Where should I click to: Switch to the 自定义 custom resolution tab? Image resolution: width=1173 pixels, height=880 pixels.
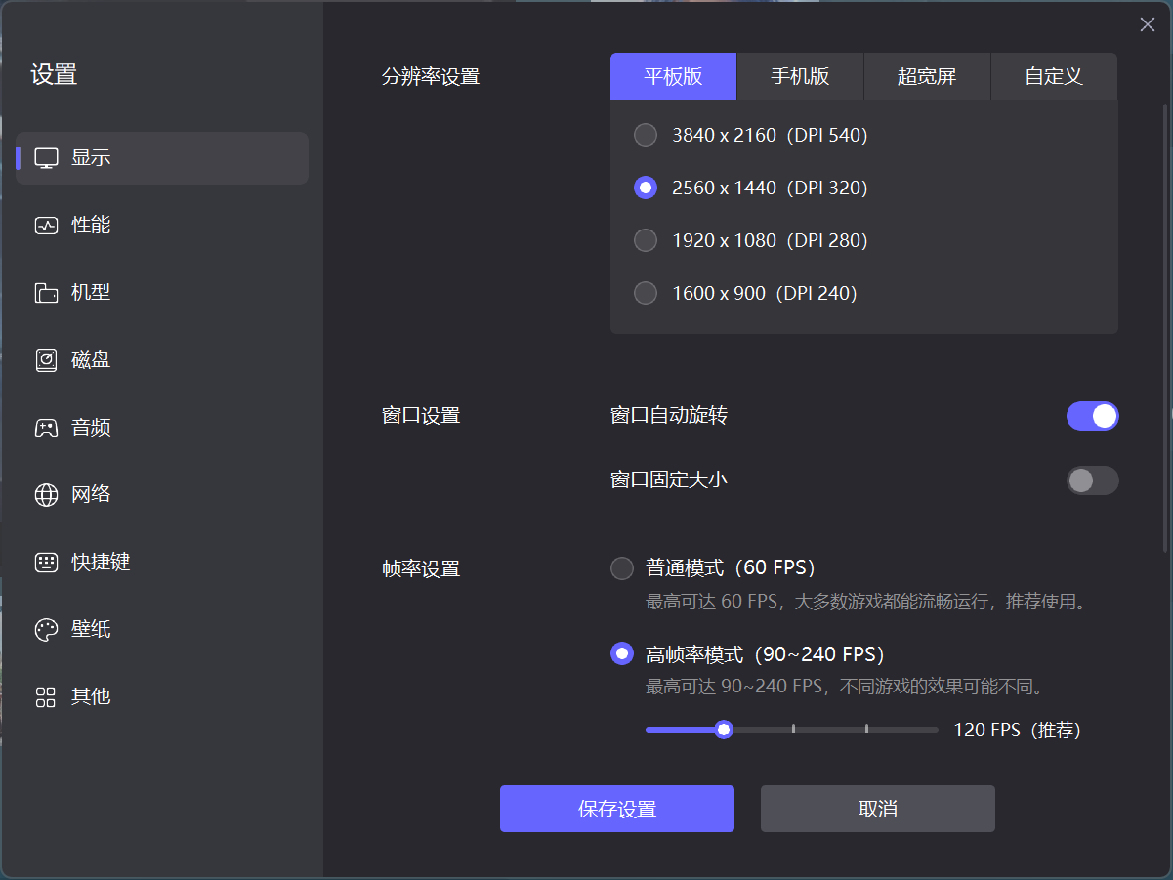tap(1054, 75)
